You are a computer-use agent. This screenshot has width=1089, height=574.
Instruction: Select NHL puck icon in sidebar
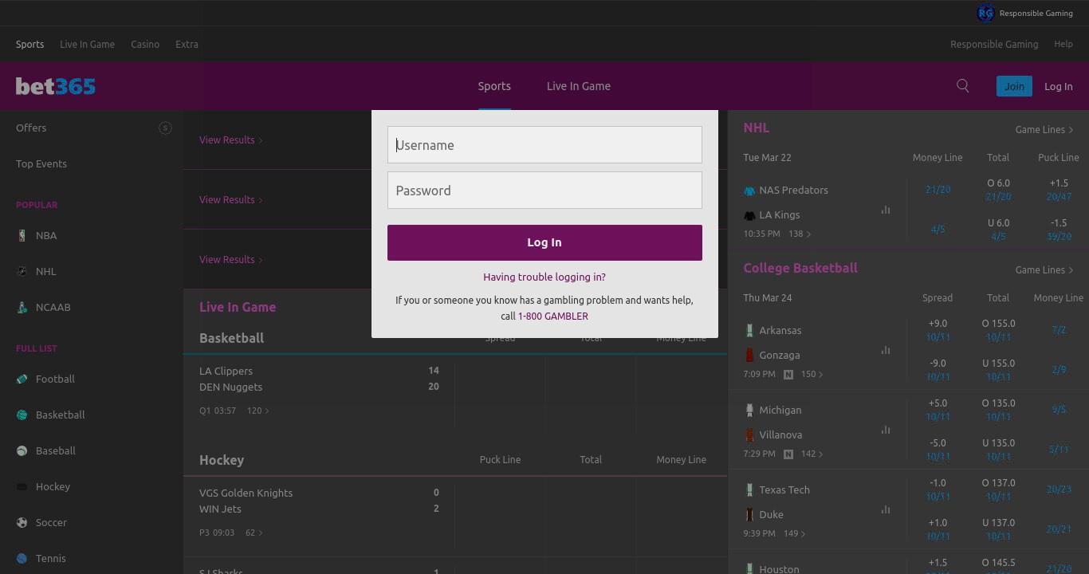click(22, 271)
